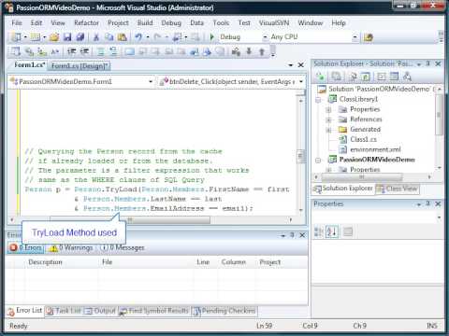Switch to the Class View tab

[398, 189]
